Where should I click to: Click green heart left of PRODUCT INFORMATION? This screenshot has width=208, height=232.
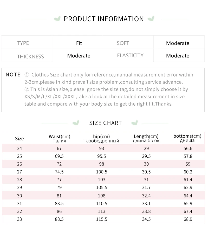[x=57, y=19]
